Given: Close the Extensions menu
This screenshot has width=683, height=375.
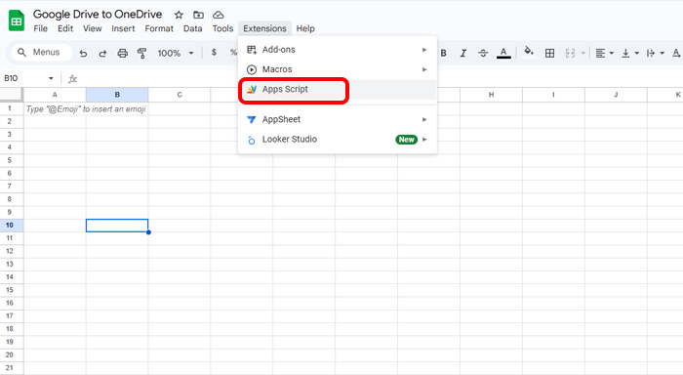Looking at the screenshot, I should point(264,28).
